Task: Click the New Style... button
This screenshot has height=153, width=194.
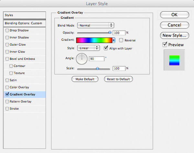Action: 175,35
